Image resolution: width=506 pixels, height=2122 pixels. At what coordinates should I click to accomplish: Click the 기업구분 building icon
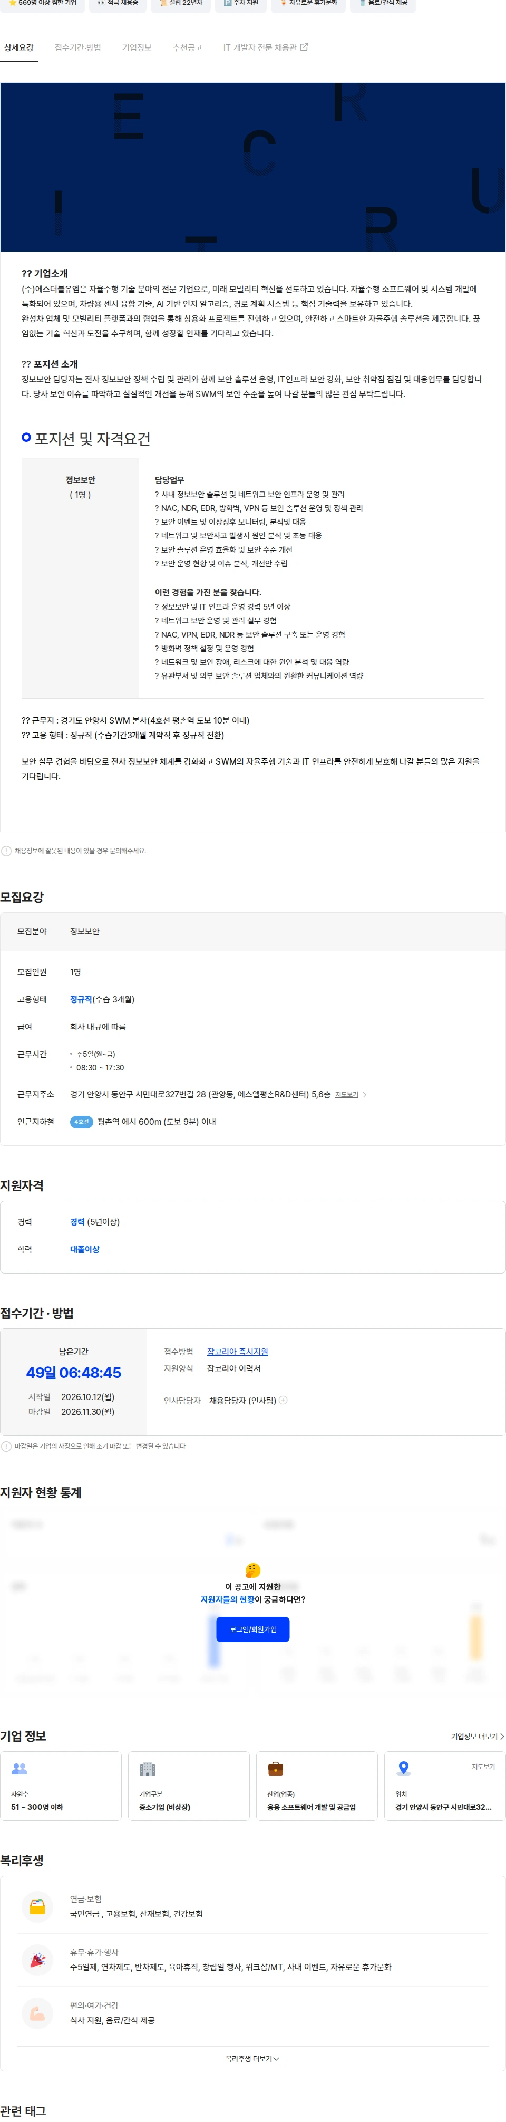pyautogui.click(x=147, y=1769)
